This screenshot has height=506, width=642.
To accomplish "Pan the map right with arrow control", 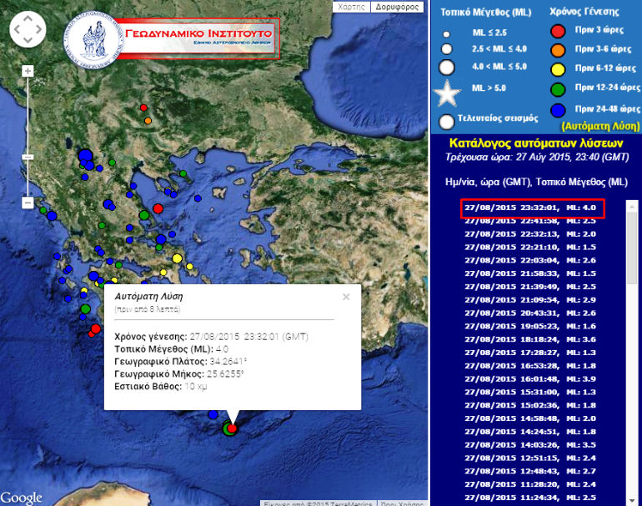I will point(38,32).
